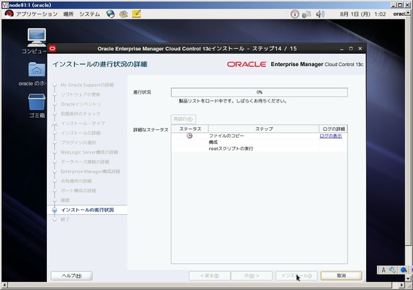The image size is (413, 290).
Task: Click the input method A icon
Action: (x=383, y=270)
